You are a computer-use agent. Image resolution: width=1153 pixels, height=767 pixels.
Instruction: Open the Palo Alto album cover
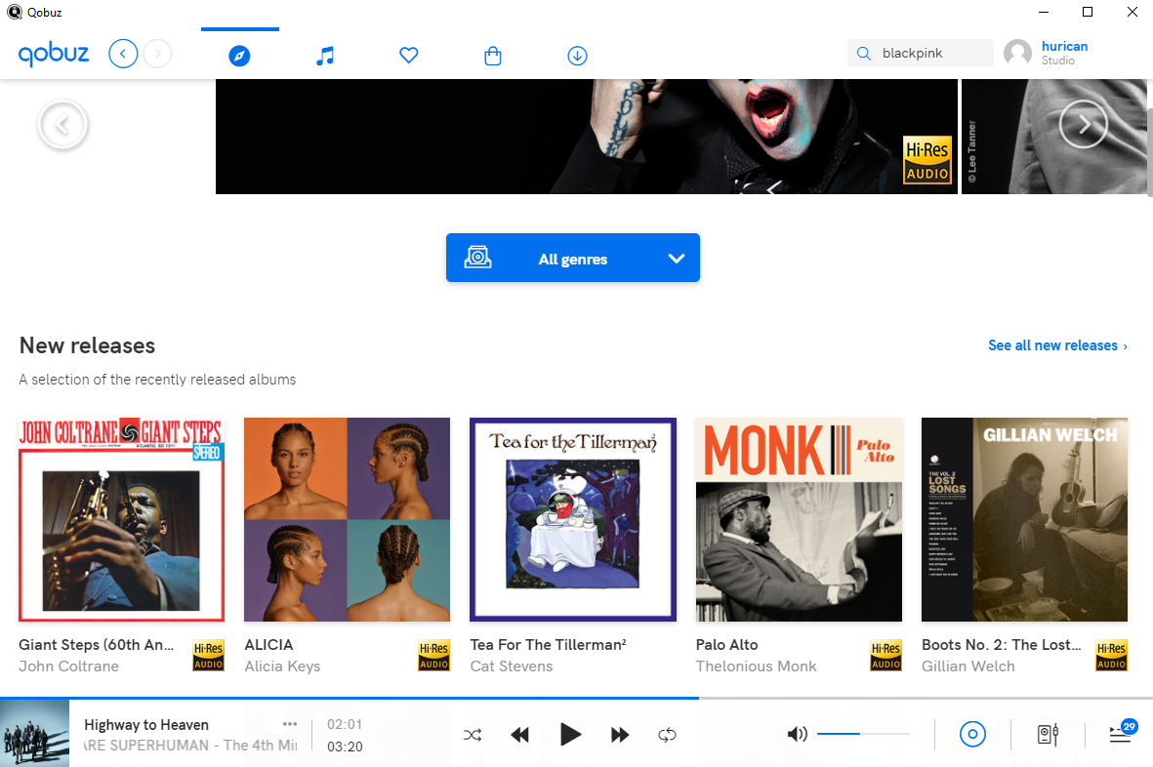tap(799, 519)
